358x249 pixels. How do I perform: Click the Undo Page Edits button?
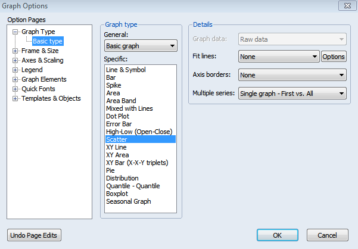34,235
